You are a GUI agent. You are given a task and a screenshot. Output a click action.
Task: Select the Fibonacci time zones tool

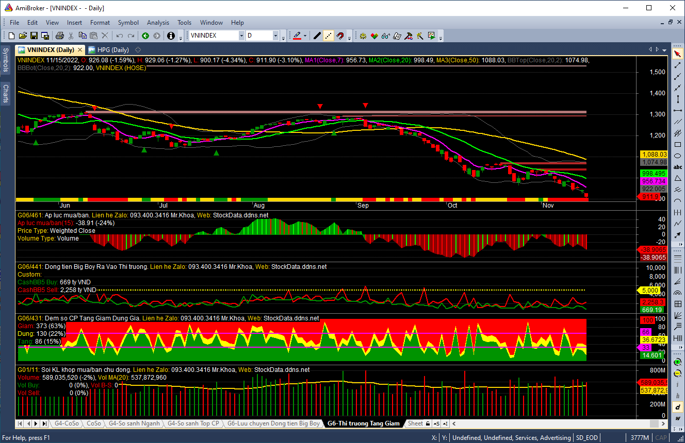point(677,269)
